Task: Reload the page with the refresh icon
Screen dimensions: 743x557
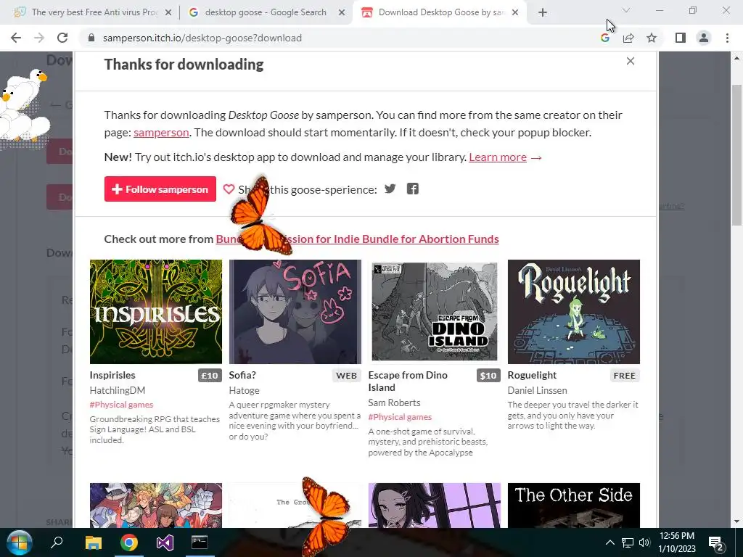Action: [62, 38]
